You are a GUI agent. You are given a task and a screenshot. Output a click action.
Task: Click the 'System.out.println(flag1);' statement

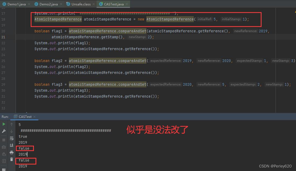click(62, 43)
